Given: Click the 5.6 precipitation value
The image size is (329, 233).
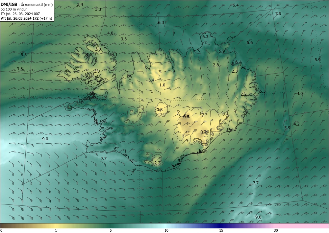Looking at the screenshot, I should [250, 43].
